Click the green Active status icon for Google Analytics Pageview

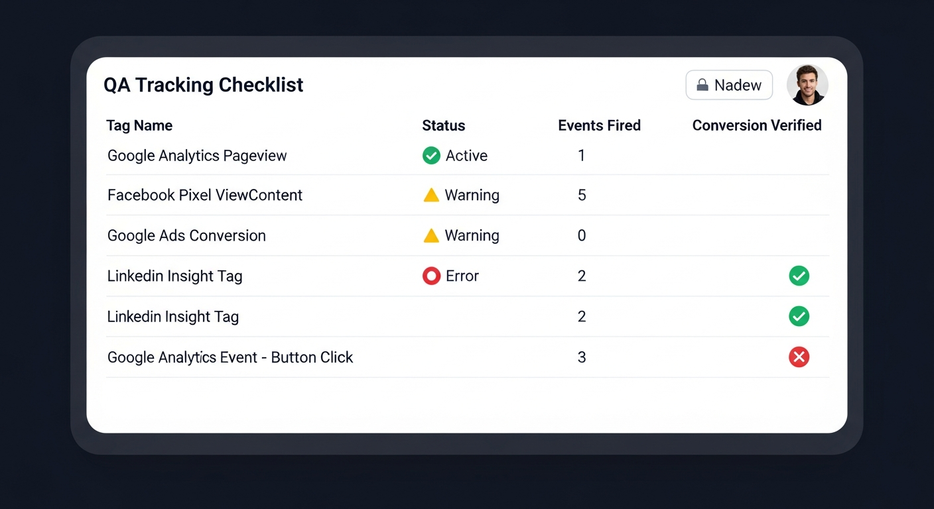(431, 155)
